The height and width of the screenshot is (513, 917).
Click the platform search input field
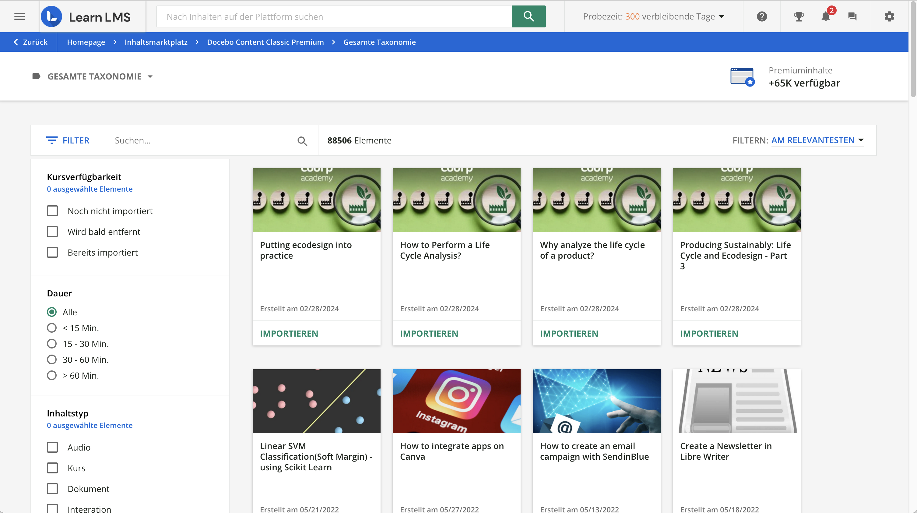click(334, 16)
